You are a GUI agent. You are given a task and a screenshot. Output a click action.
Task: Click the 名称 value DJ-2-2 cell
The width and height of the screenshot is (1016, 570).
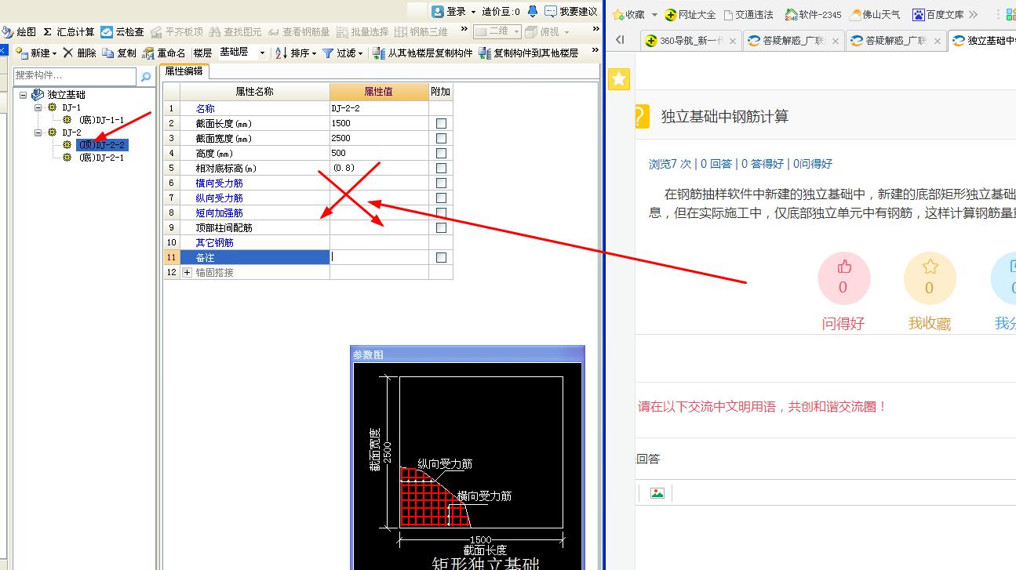pos(379,108)
